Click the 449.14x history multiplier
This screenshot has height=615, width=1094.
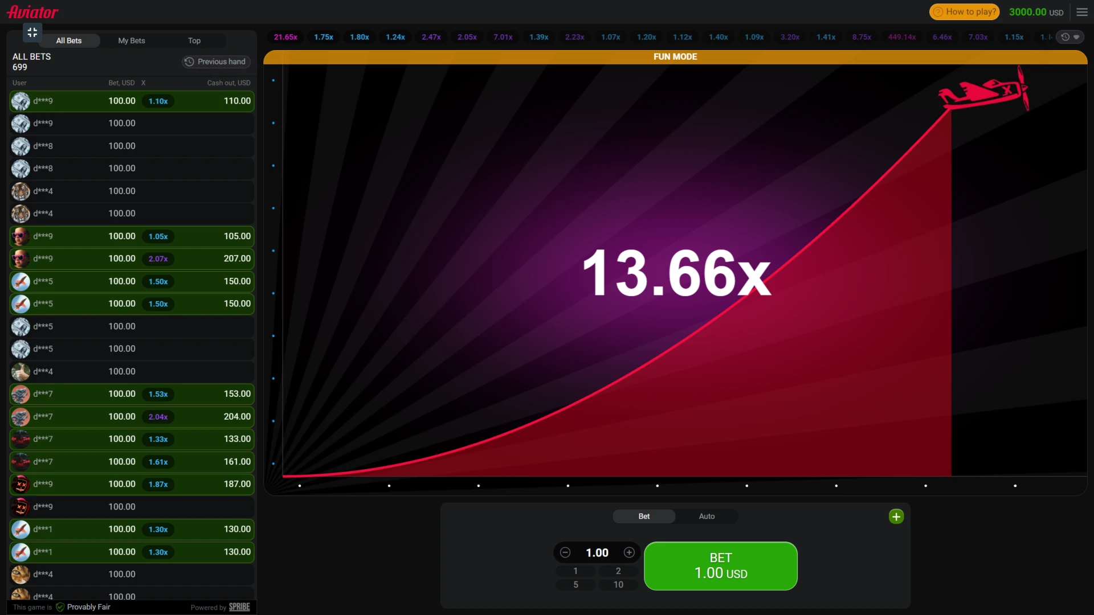point(901,37)
